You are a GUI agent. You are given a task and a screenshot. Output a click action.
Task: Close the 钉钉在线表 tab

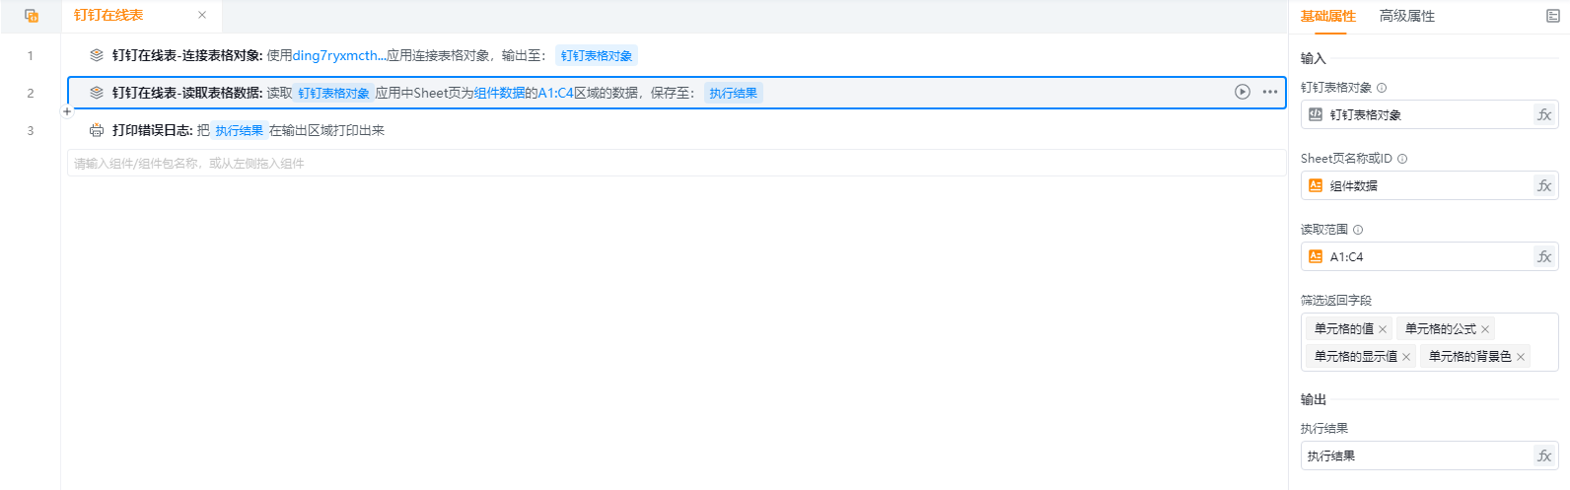[x=202, y=15]
